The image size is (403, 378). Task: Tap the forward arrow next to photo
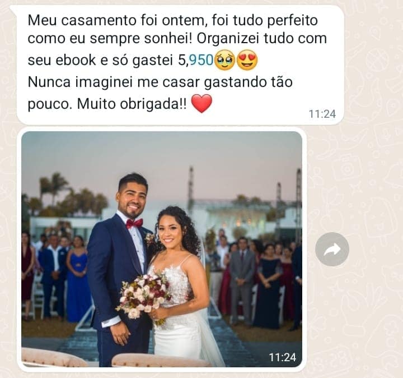click(332, 249)
